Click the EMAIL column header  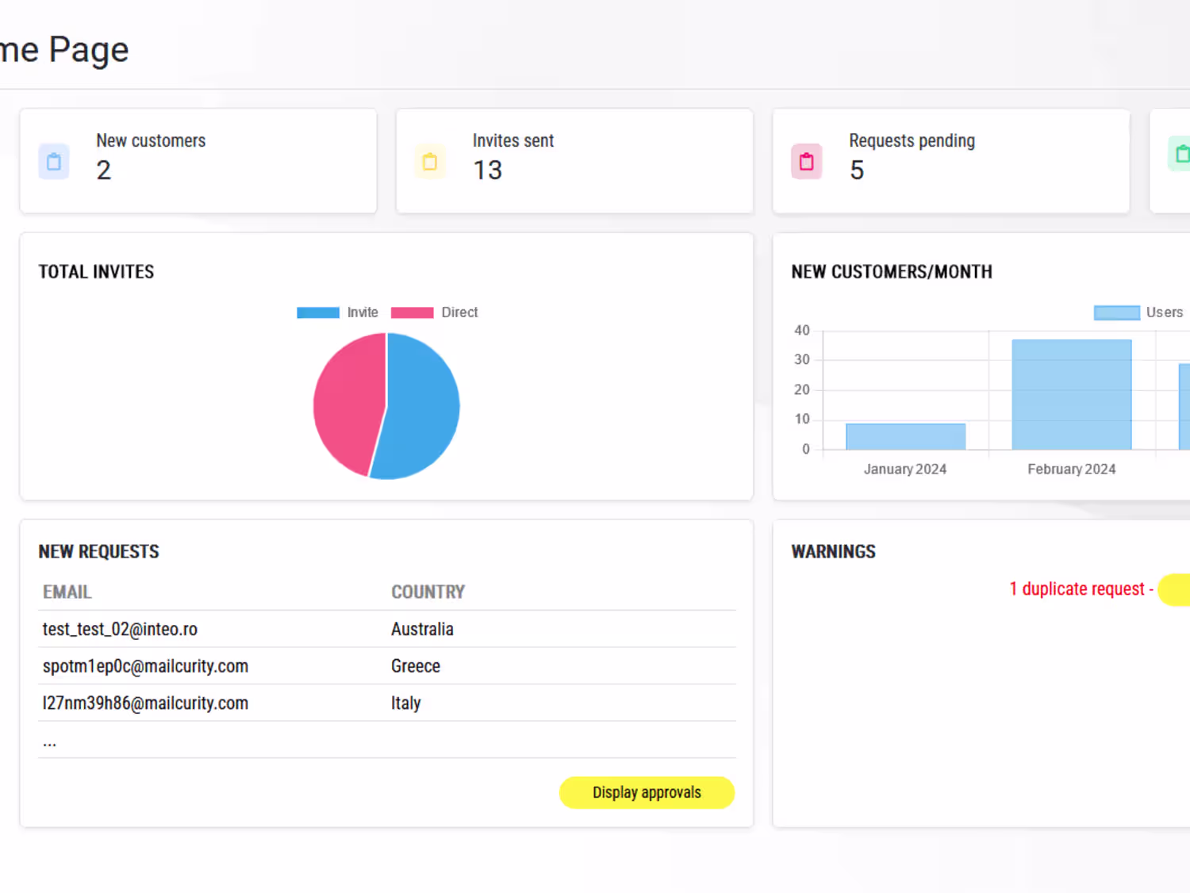pos(67,592)
